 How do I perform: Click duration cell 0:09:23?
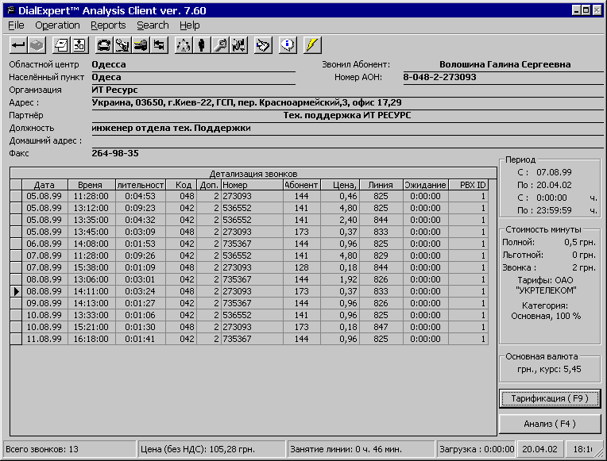(140, 208)
